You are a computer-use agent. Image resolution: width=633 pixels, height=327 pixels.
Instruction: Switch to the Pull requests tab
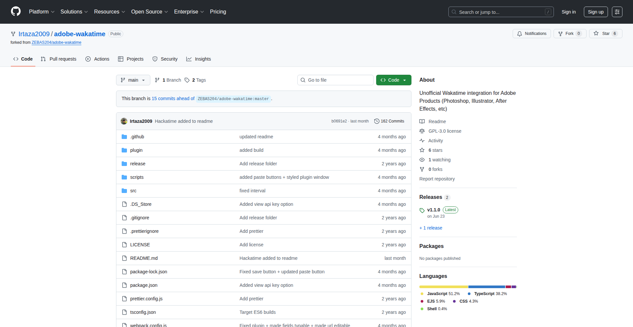(x=59, y=59)
